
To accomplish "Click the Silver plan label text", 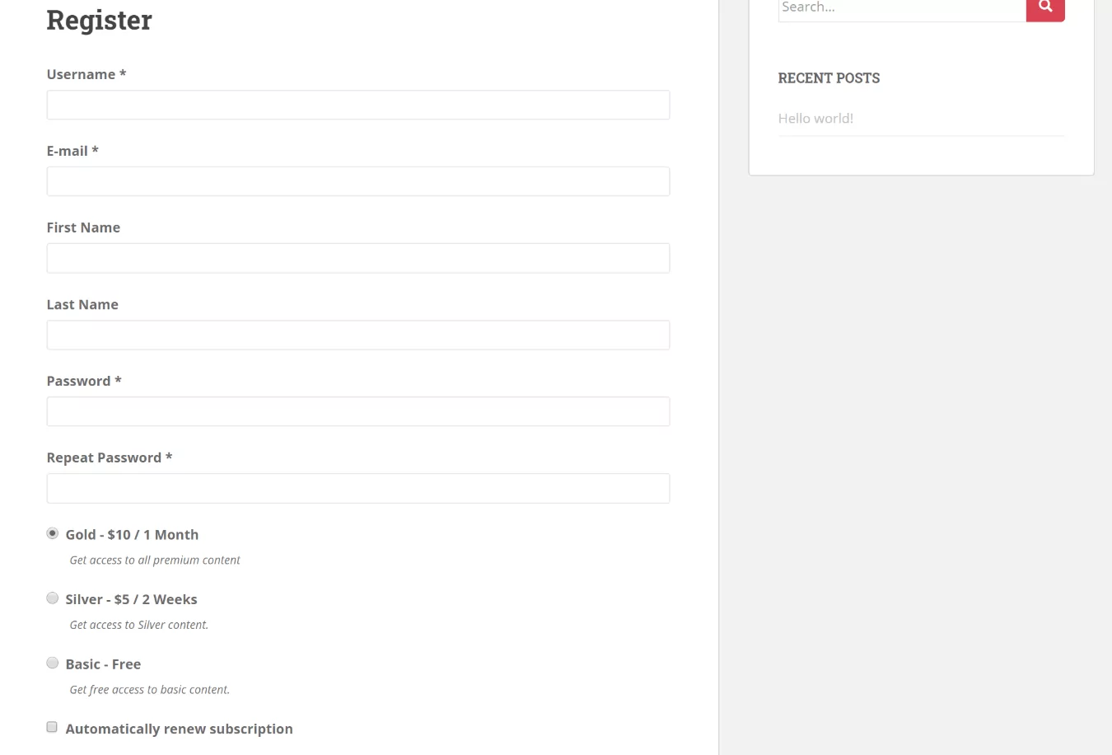I will (x=131, y=599).
